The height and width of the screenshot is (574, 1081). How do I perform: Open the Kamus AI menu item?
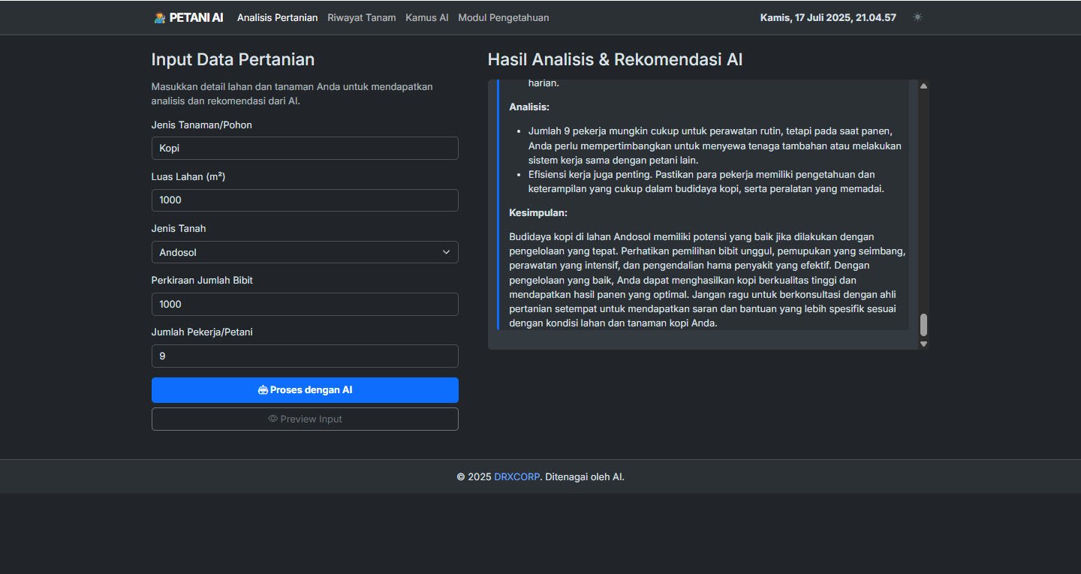427,17
